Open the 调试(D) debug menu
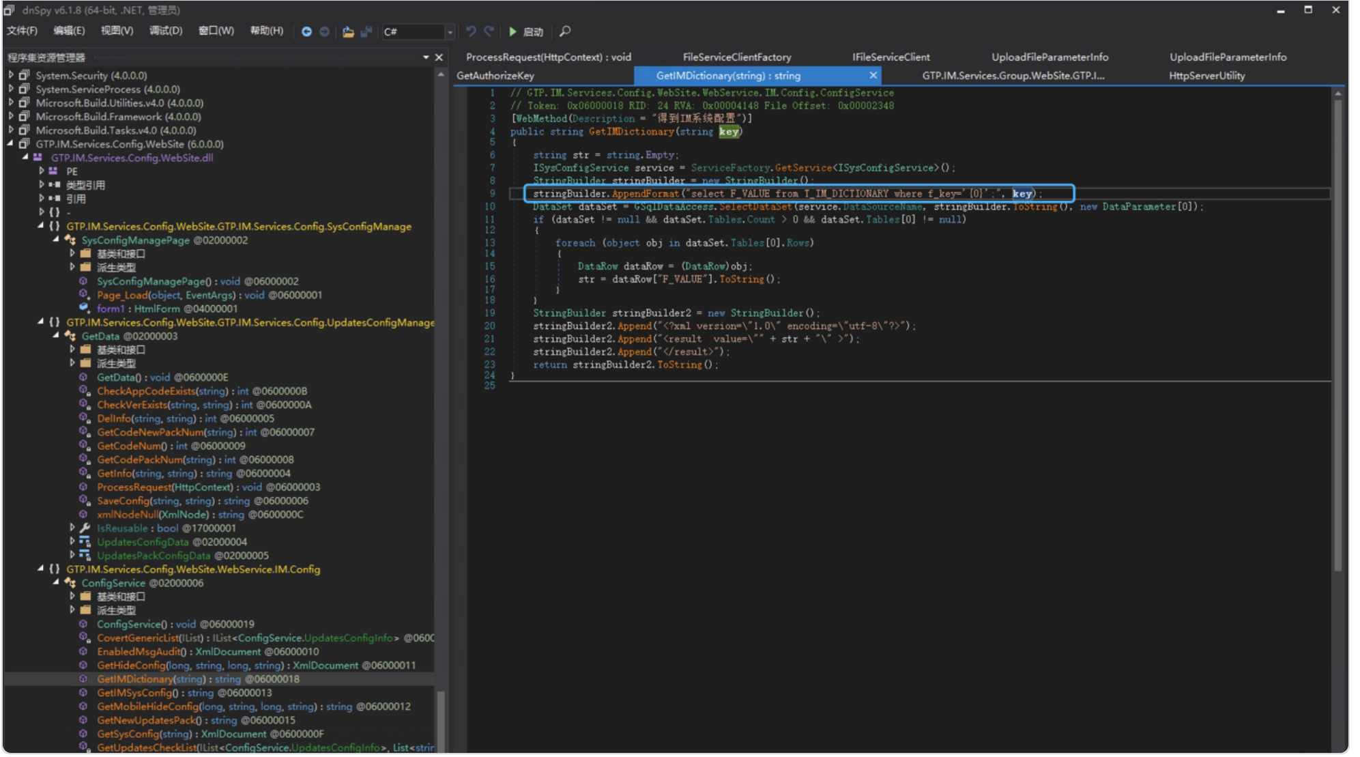The height and width of the screenshot is (757, 1360). click(166, 31)
